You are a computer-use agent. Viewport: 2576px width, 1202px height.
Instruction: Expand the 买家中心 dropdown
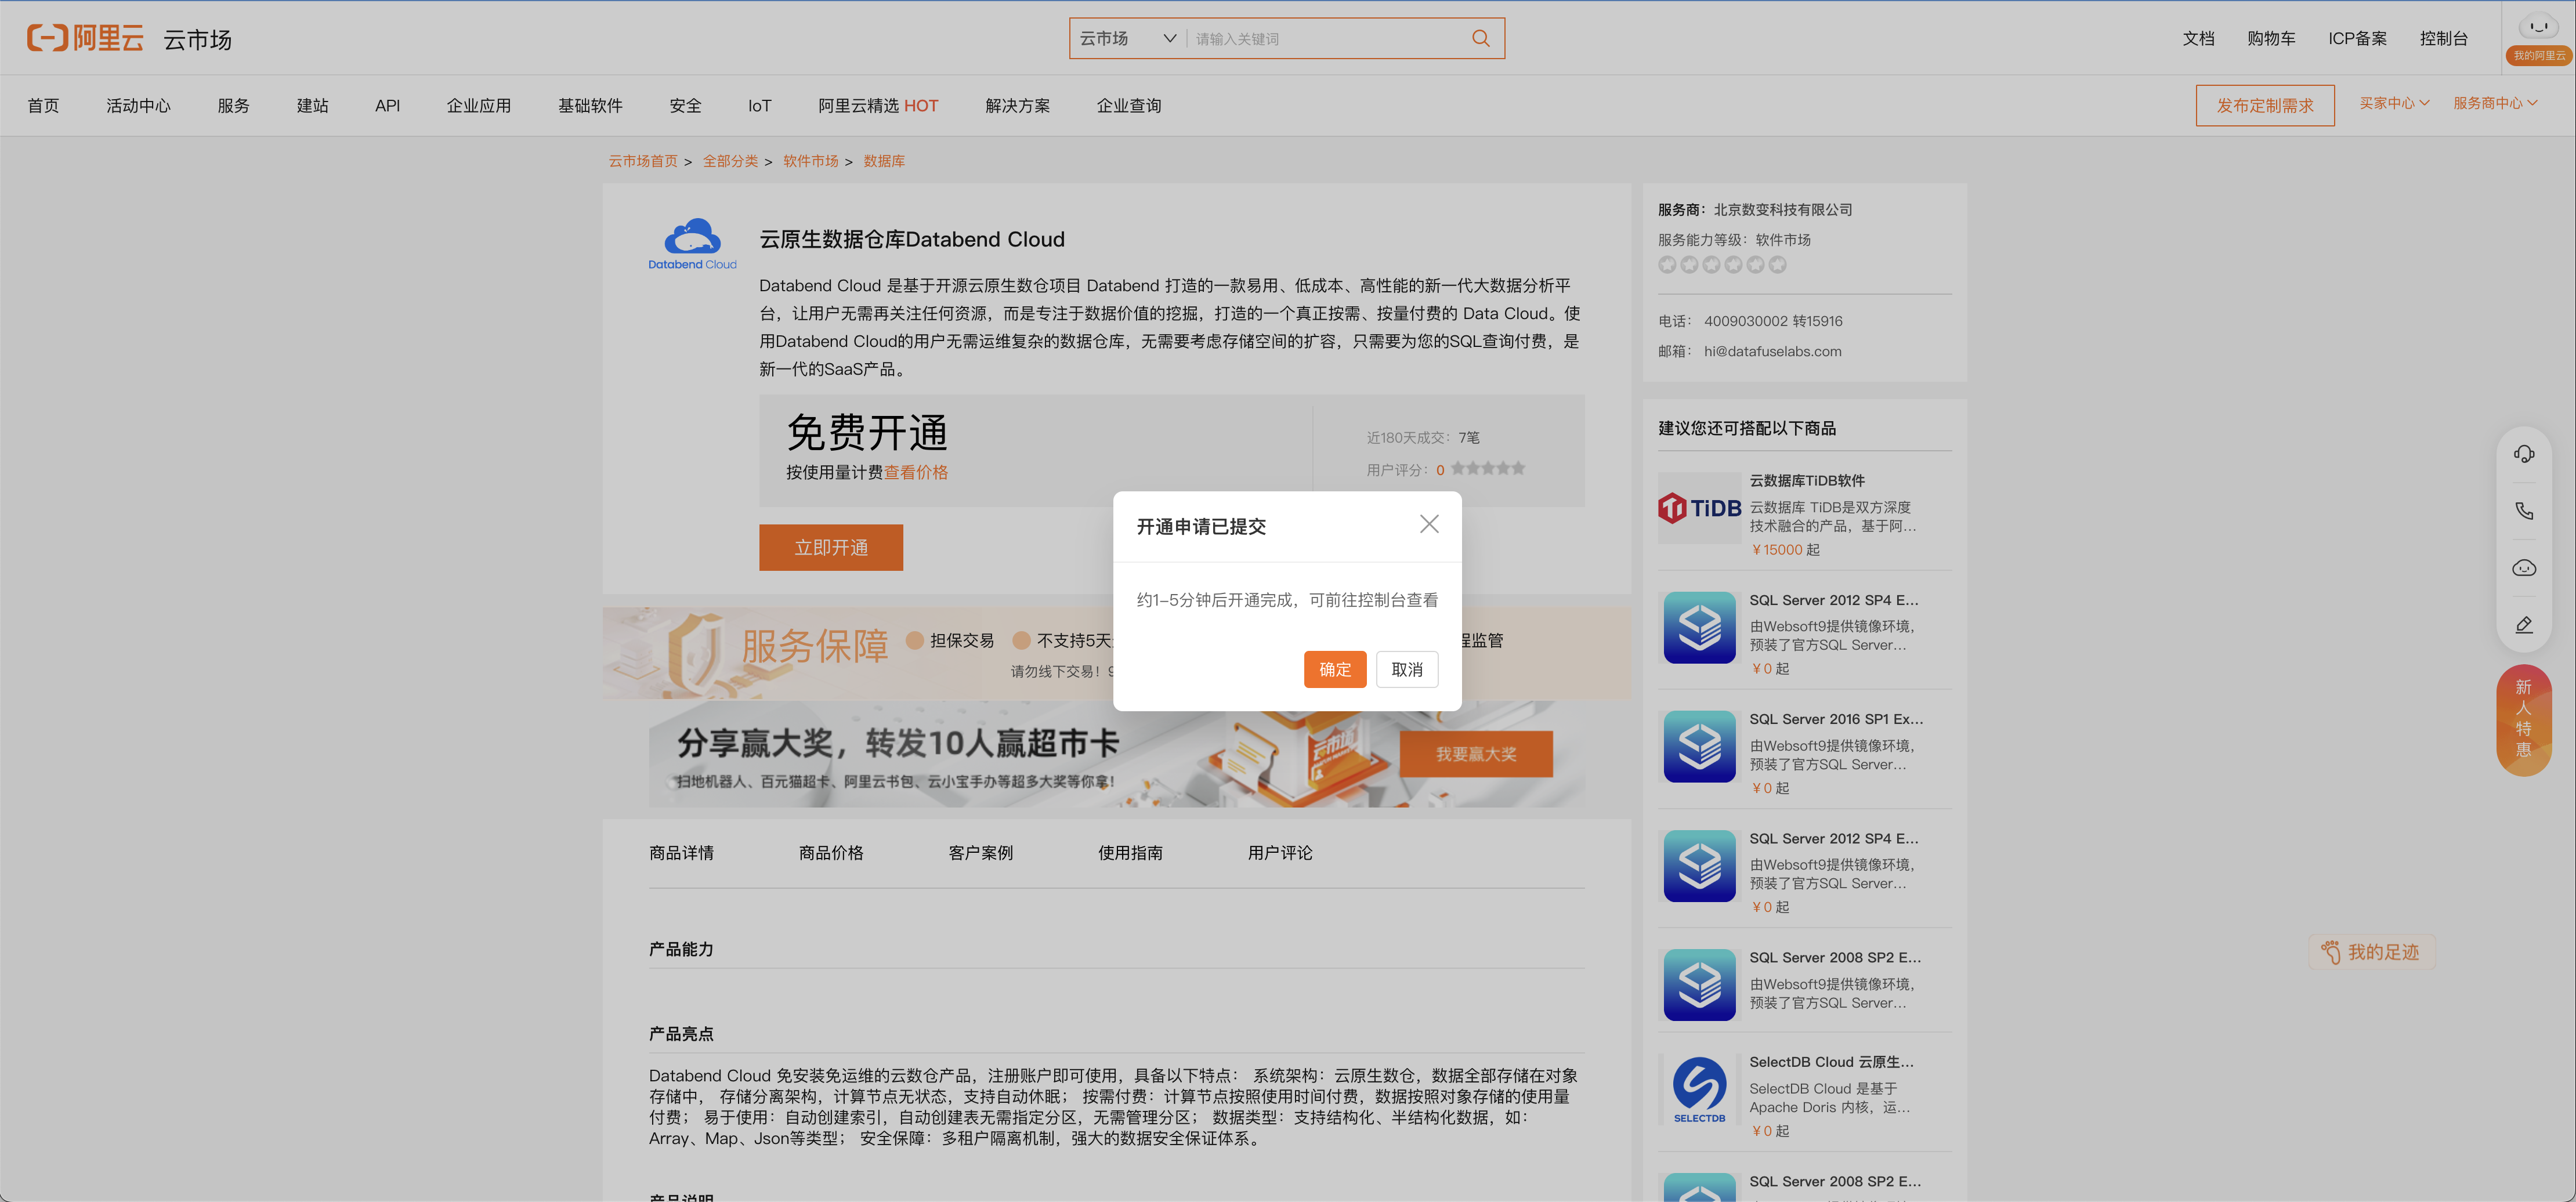coord(2394,103)
